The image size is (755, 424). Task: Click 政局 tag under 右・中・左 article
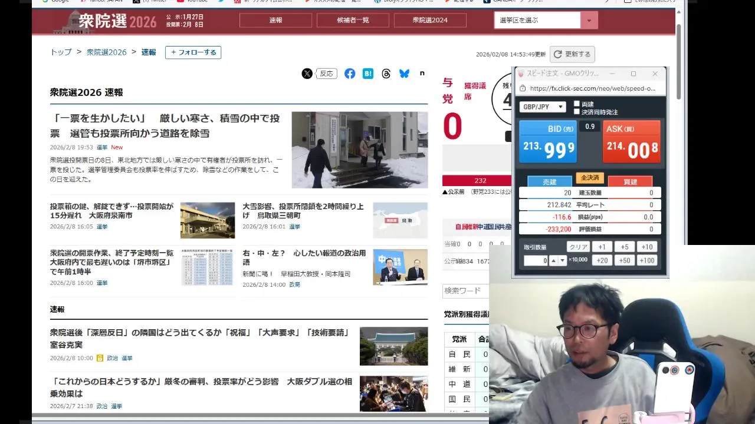pyautogui.click(x=294, y=284)
